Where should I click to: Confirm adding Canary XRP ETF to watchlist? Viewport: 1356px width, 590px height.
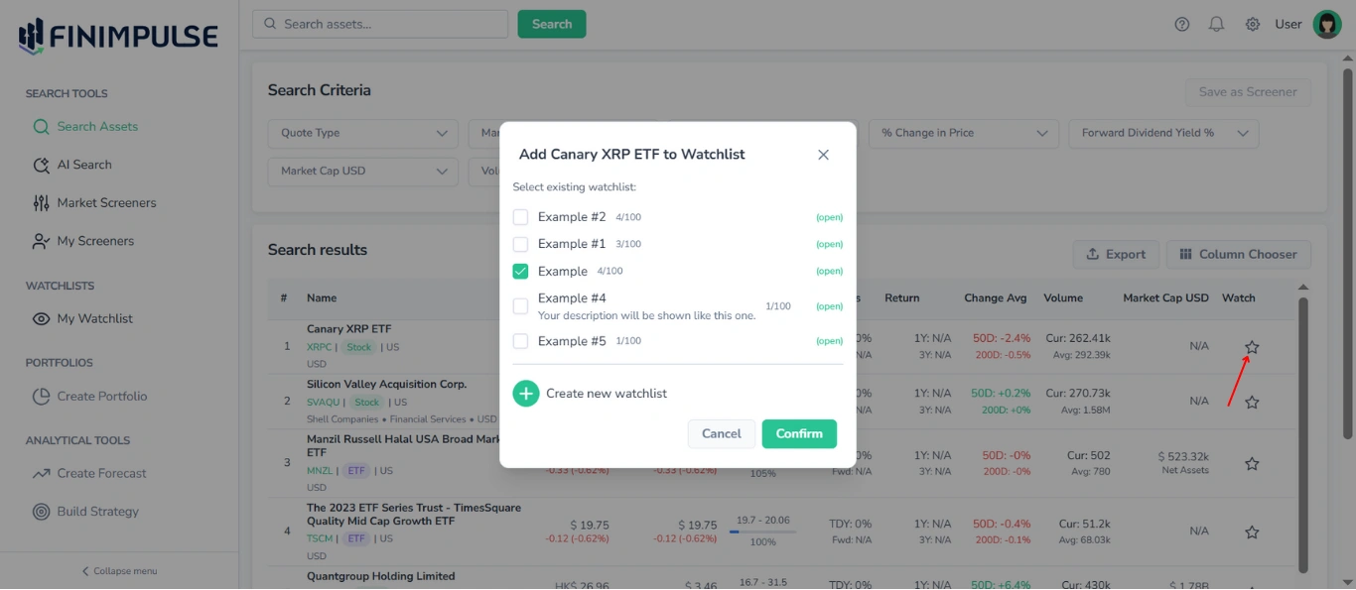click(799, 433)
